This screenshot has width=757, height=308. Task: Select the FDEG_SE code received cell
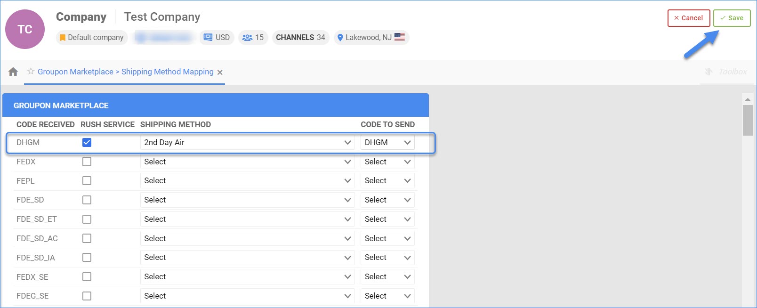32,296
